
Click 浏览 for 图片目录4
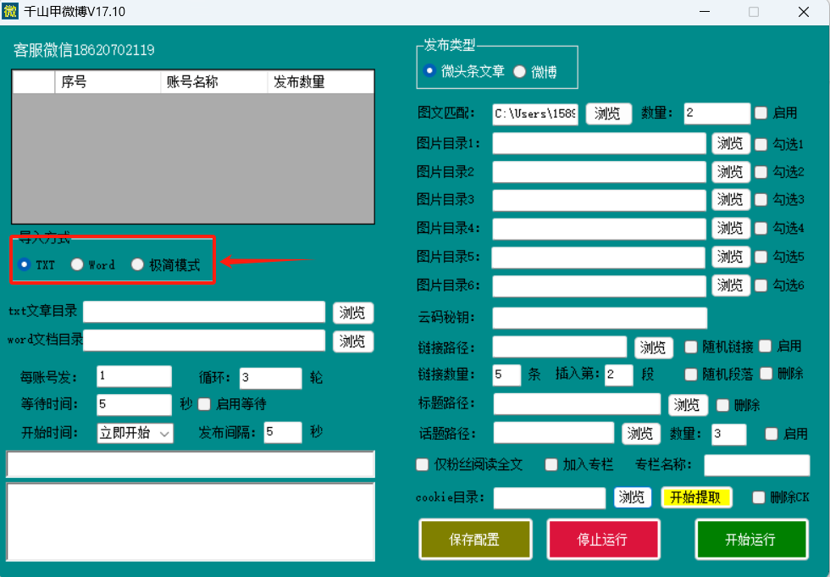730,228
